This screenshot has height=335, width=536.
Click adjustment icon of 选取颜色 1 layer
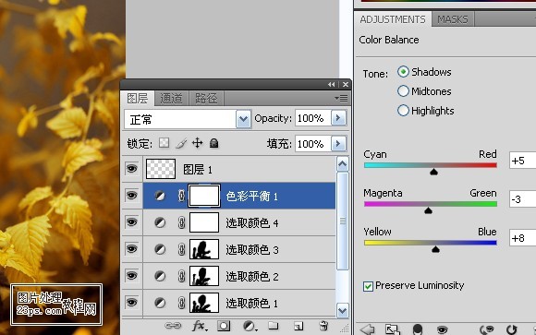pos(160,303)
